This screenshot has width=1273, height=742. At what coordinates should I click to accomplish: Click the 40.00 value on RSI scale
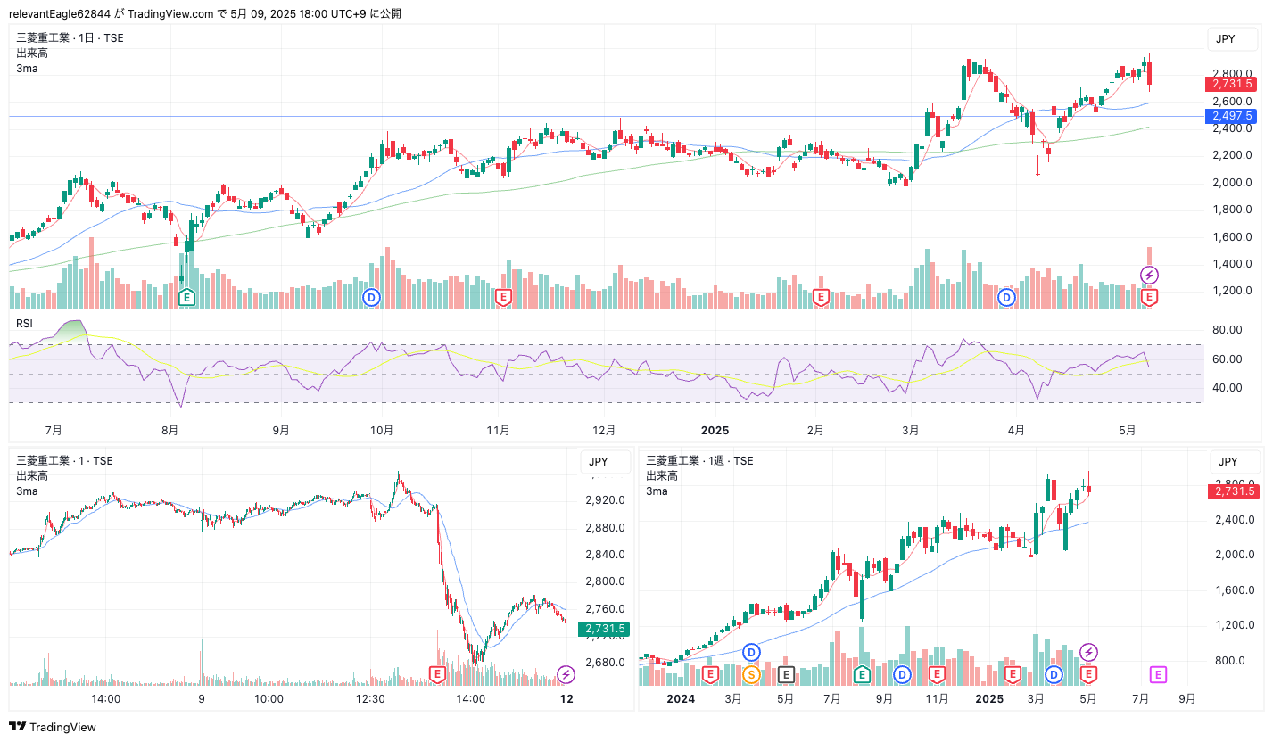tap(1228, 388)
